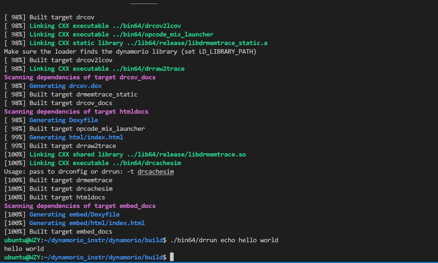Click the line 'Built target drcov_docs'
Image resolution: width=438 pixels, height=263 pixels.
click(58, 103)
